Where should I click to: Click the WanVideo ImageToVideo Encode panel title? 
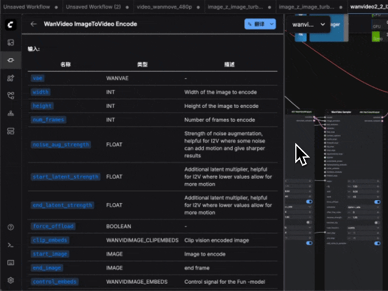point(90,24)
